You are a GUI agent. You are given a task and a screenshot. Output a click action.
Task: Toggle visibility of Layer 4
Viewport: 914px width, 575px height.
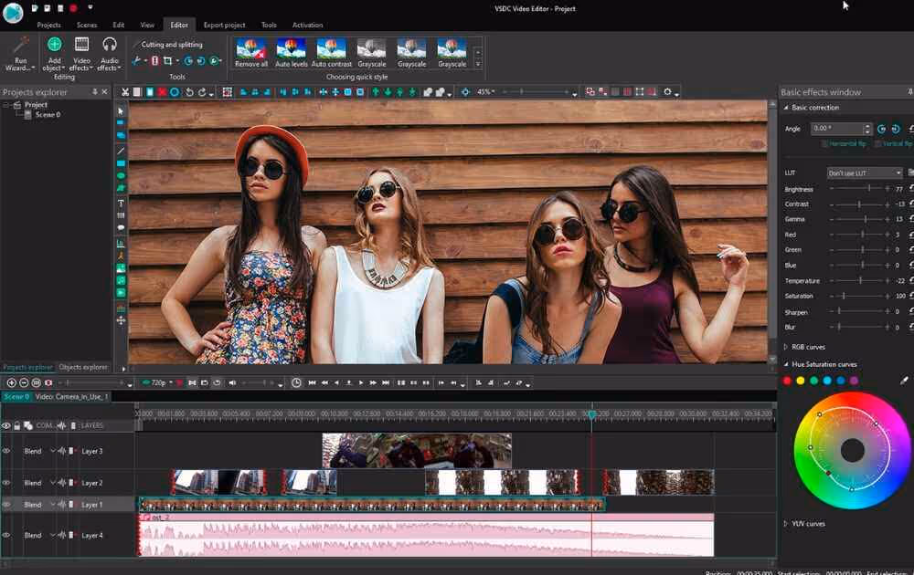[6, 535]
